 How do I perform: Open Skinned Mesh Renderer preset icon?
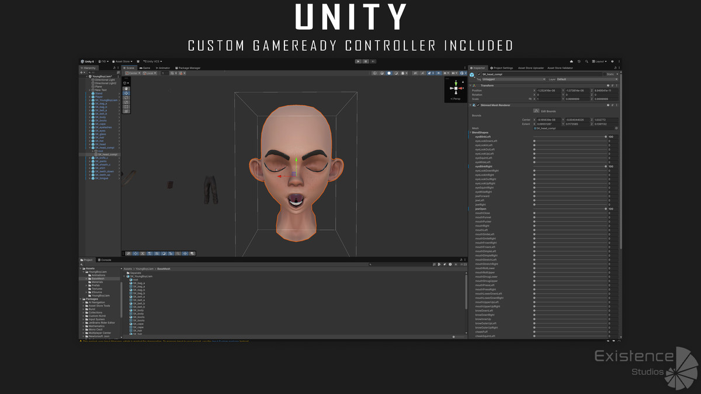pyautogui.click(x=612, y=105)
